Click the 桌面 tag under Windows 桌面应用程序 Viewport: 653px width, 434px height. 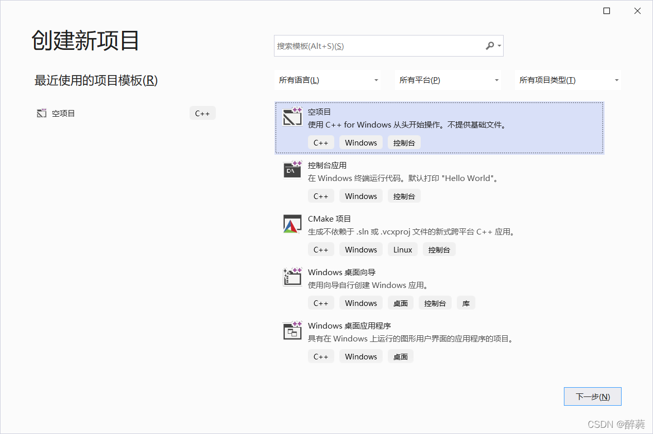coord(401,356)
